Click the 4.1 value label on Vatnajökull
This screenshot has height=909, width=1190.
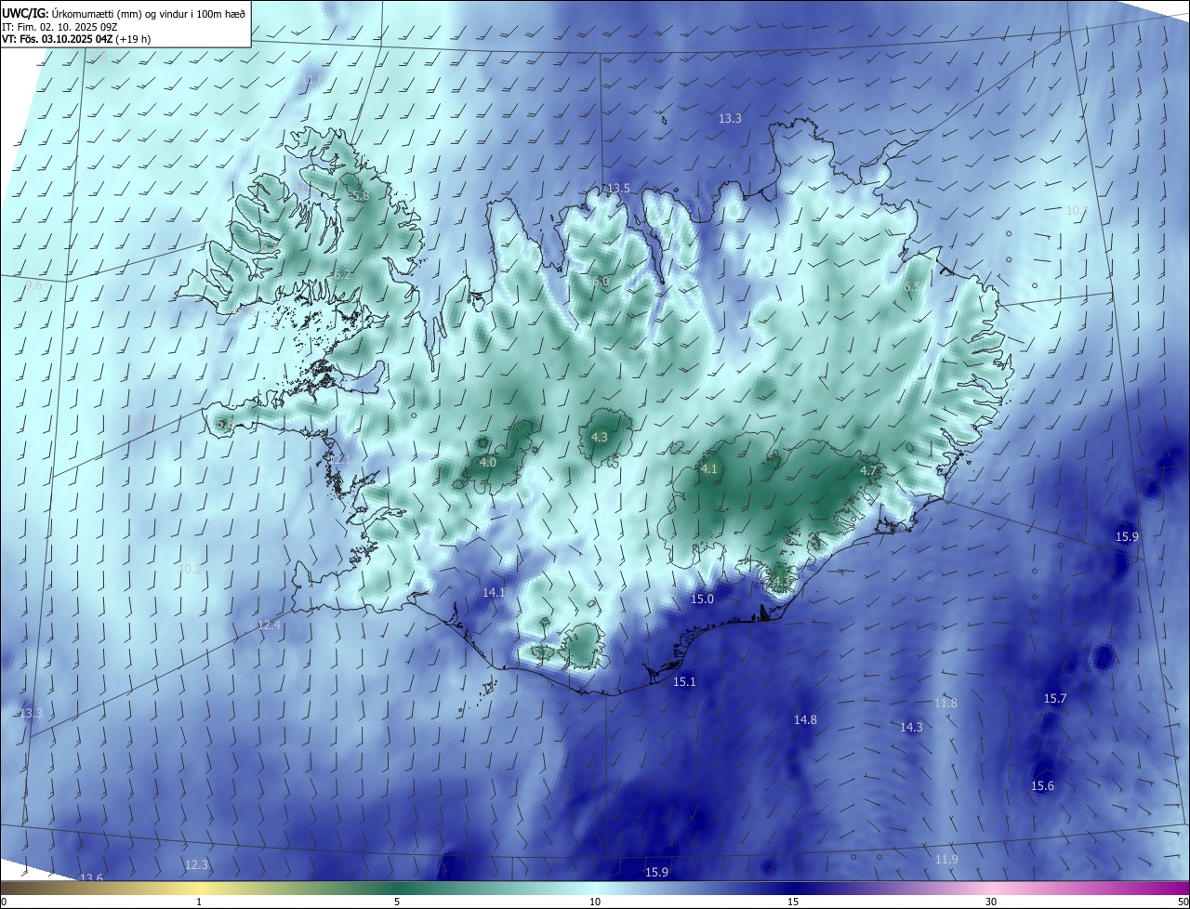coord(709,469)
